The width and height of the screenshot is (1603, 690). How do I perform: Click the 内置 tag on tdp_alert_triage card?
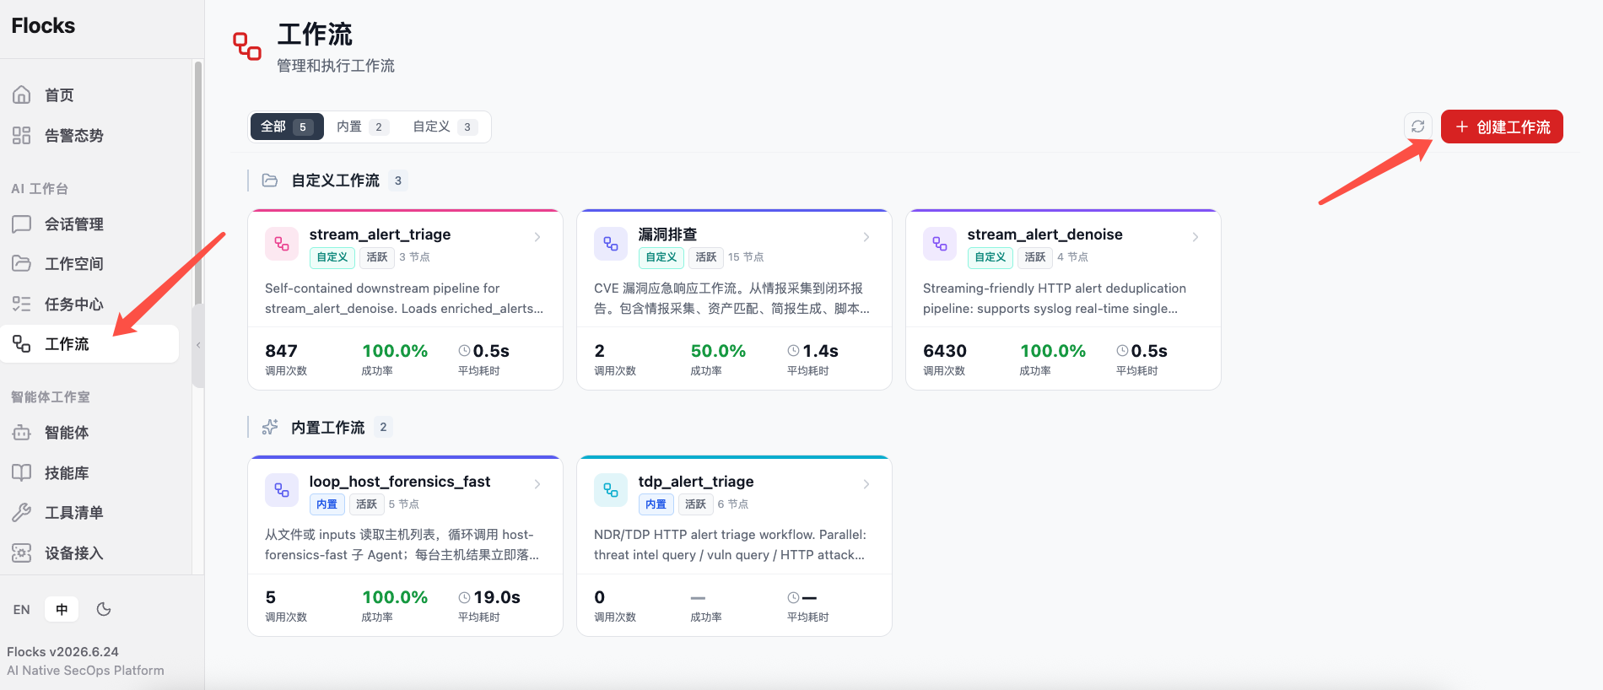[656, 504]
